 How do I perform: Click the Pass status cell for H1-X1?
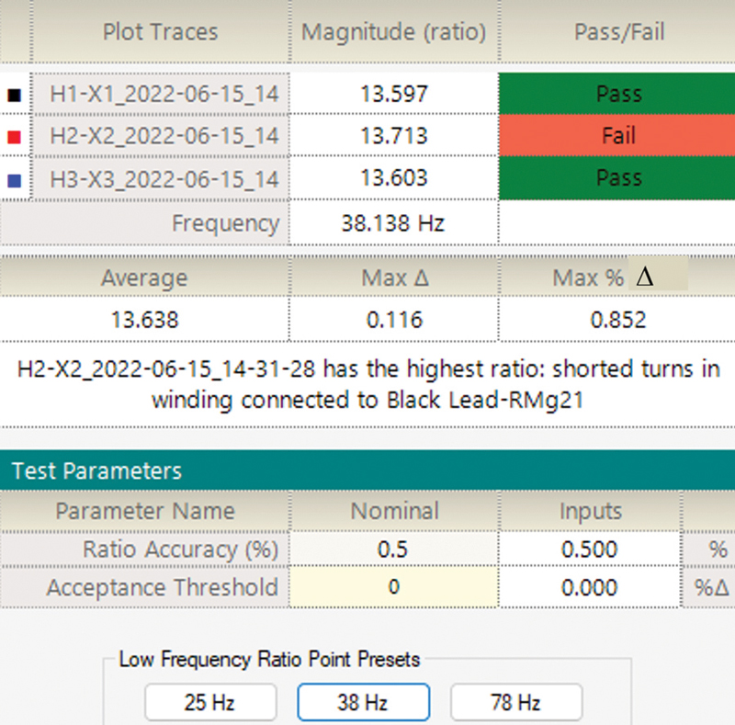[x=617, y=94]
